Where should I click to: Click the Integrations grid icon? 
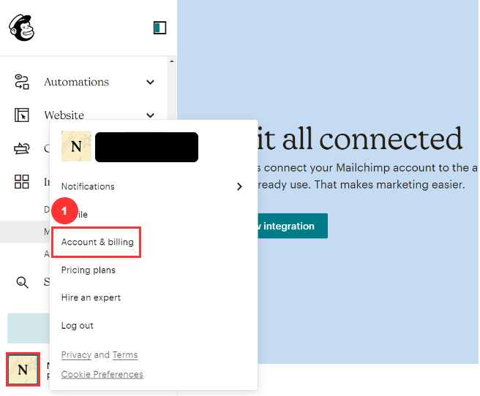[22, 182]
